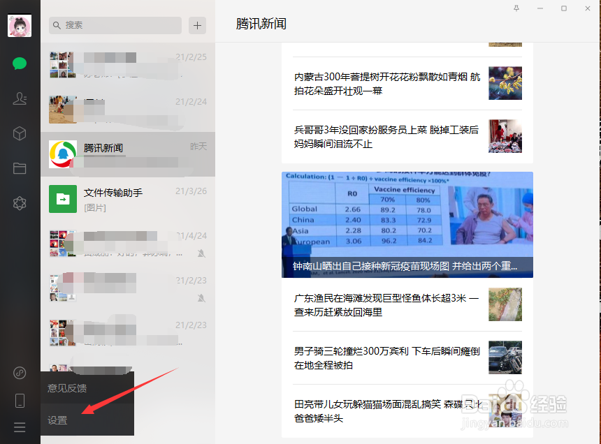Click the thumbnail of the 怪鱼 article
This screenshot has height=444, width=601.
(505, 304)
